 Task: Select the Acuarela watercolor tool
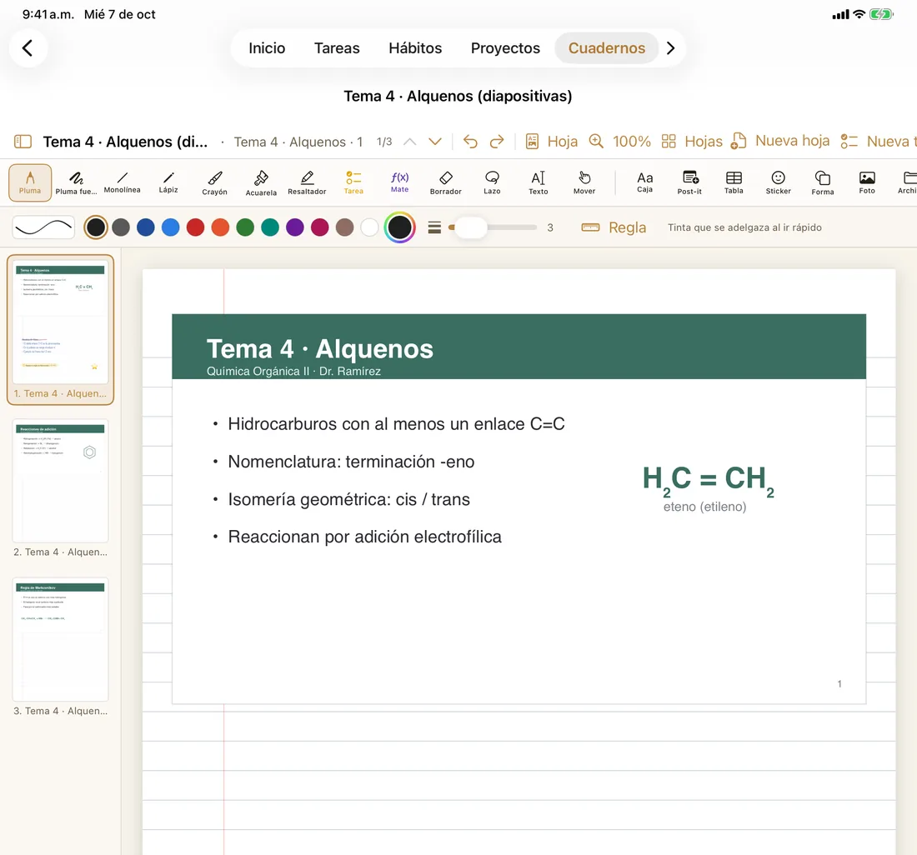click(x=261, y=182)
